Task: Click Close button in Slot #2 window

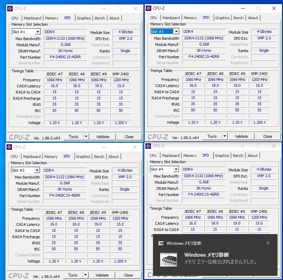Action: pos(268,136)
